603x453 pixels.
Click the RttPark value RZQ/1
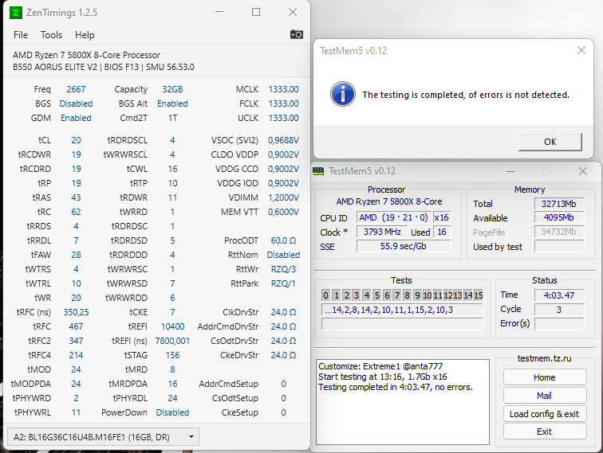click(283, 283)
